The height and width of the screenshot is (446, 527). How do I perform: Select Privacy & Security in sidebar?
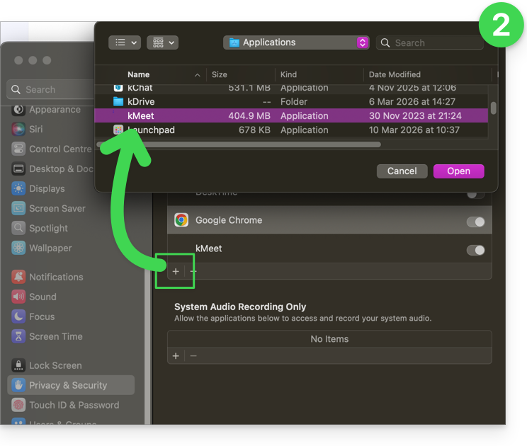pos(67,385)
